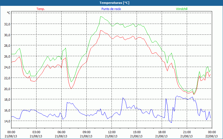Click the 32,0 y-axis value
This screenshot has height=139, width=223.
point(7,24)
